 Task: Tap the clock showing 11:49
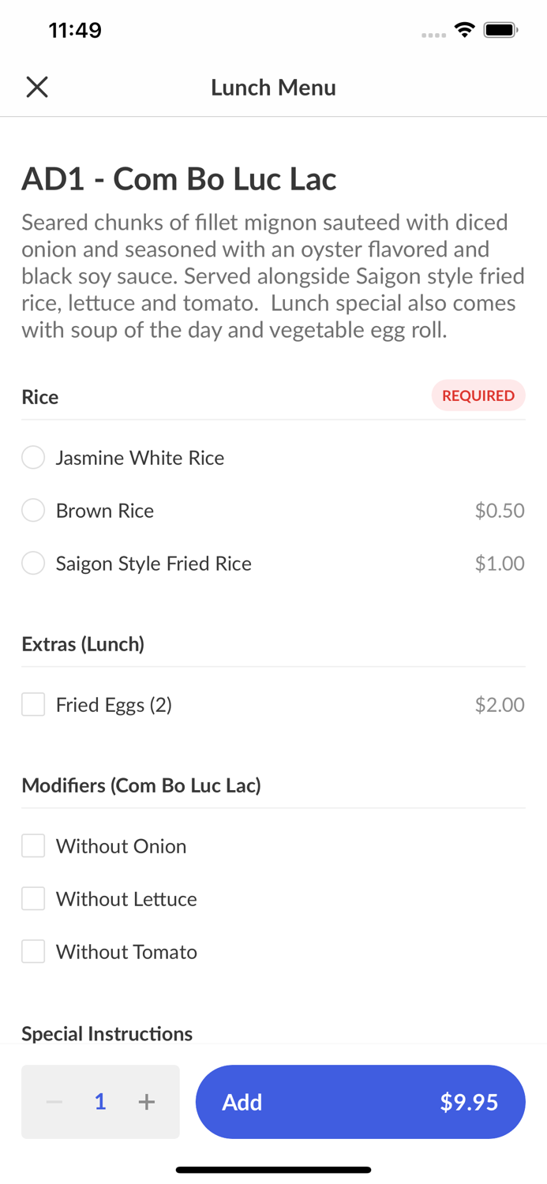pos(75,29)
